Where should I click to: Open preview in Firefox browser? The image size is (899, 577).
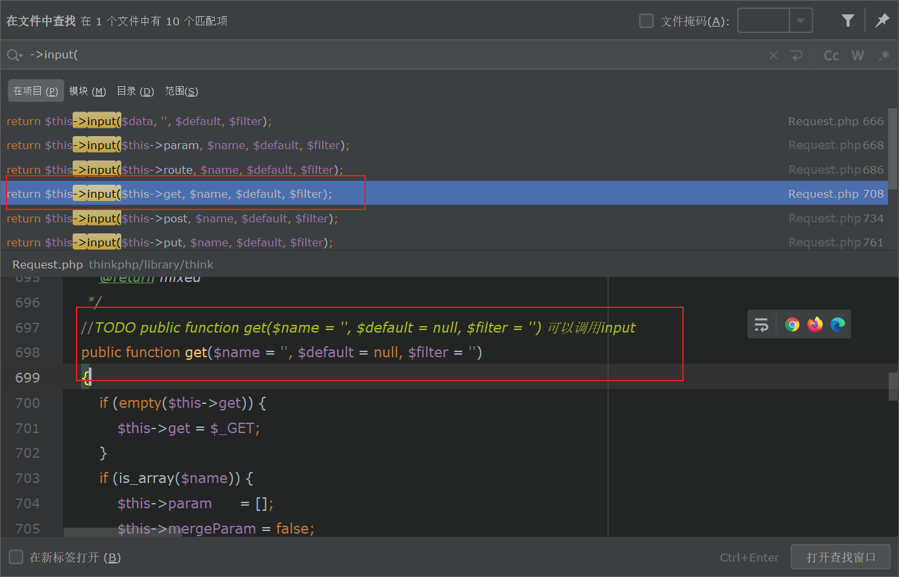coord(815,325)
